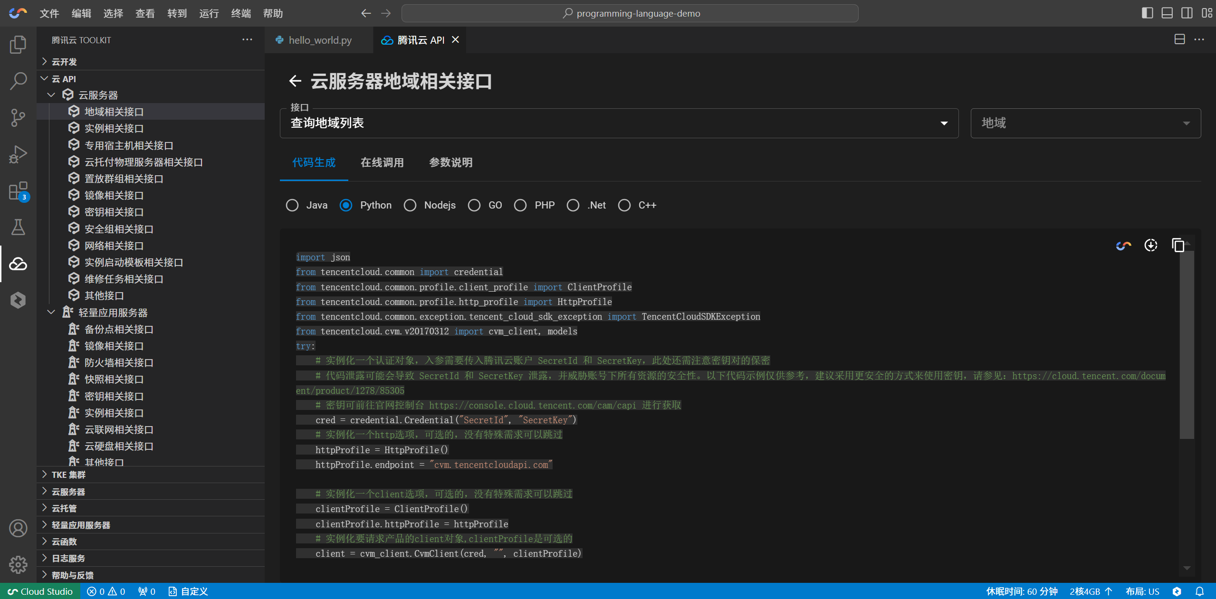This screenshot has height=599, width=1216.
Task: Click the back arrow beside 云服务器地域相关接口
Action: pos(295,81)
